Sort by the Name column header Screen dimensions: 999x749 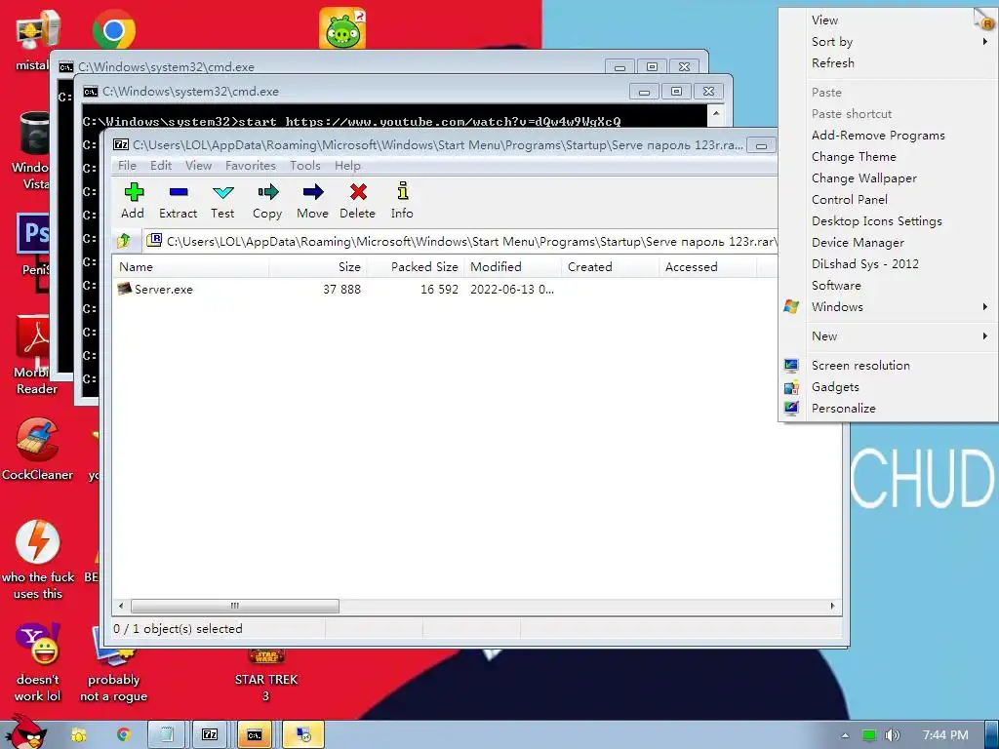(190, 267)
